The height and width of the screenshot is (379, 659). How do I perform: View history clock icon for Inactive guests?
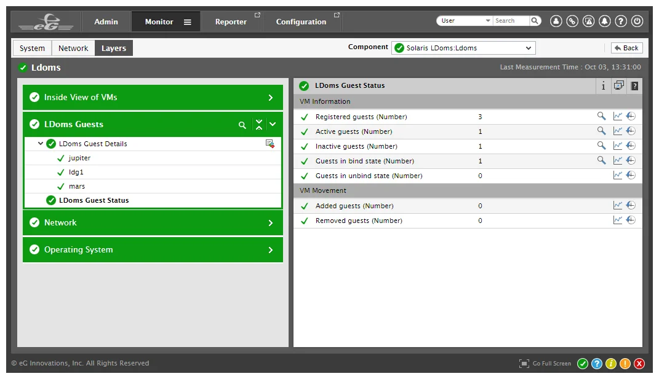coord(631,146)
